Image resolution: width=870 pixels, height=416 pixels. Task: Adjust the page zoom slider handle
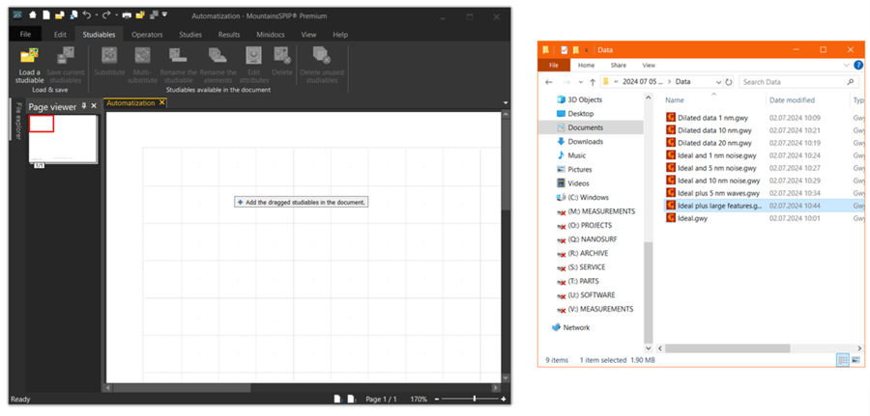click(x=474, y=400)
